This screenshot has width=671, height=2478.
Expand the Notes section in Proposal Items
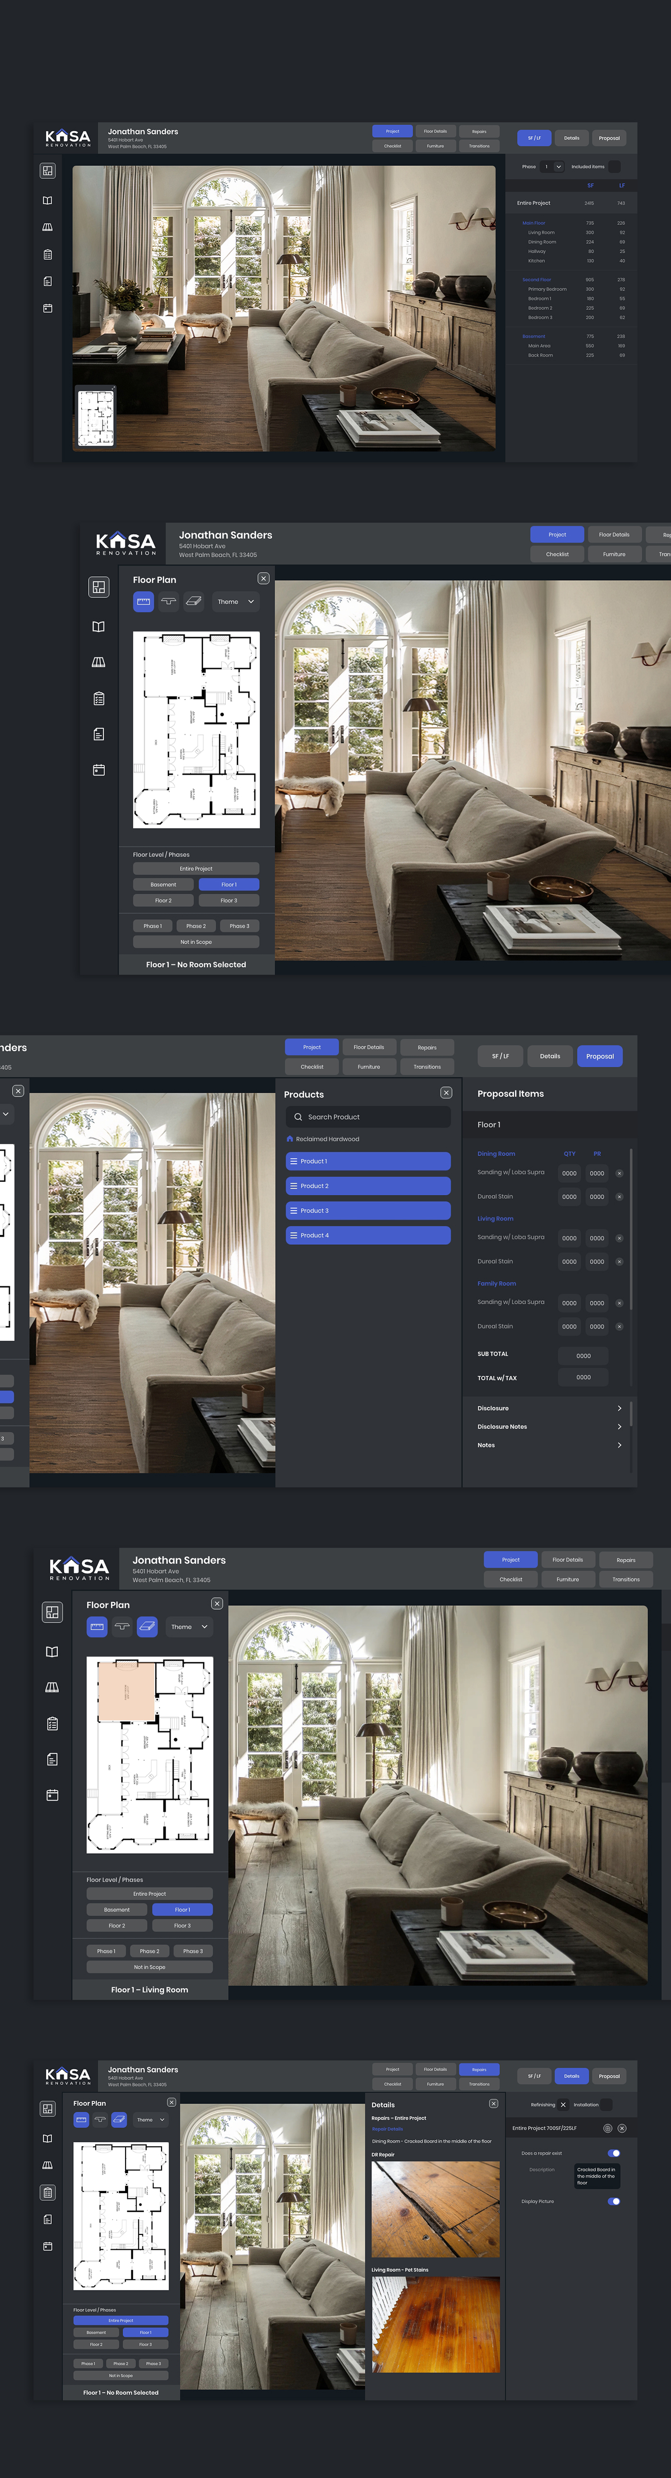pyautogui.click(x=619, y=1445)
